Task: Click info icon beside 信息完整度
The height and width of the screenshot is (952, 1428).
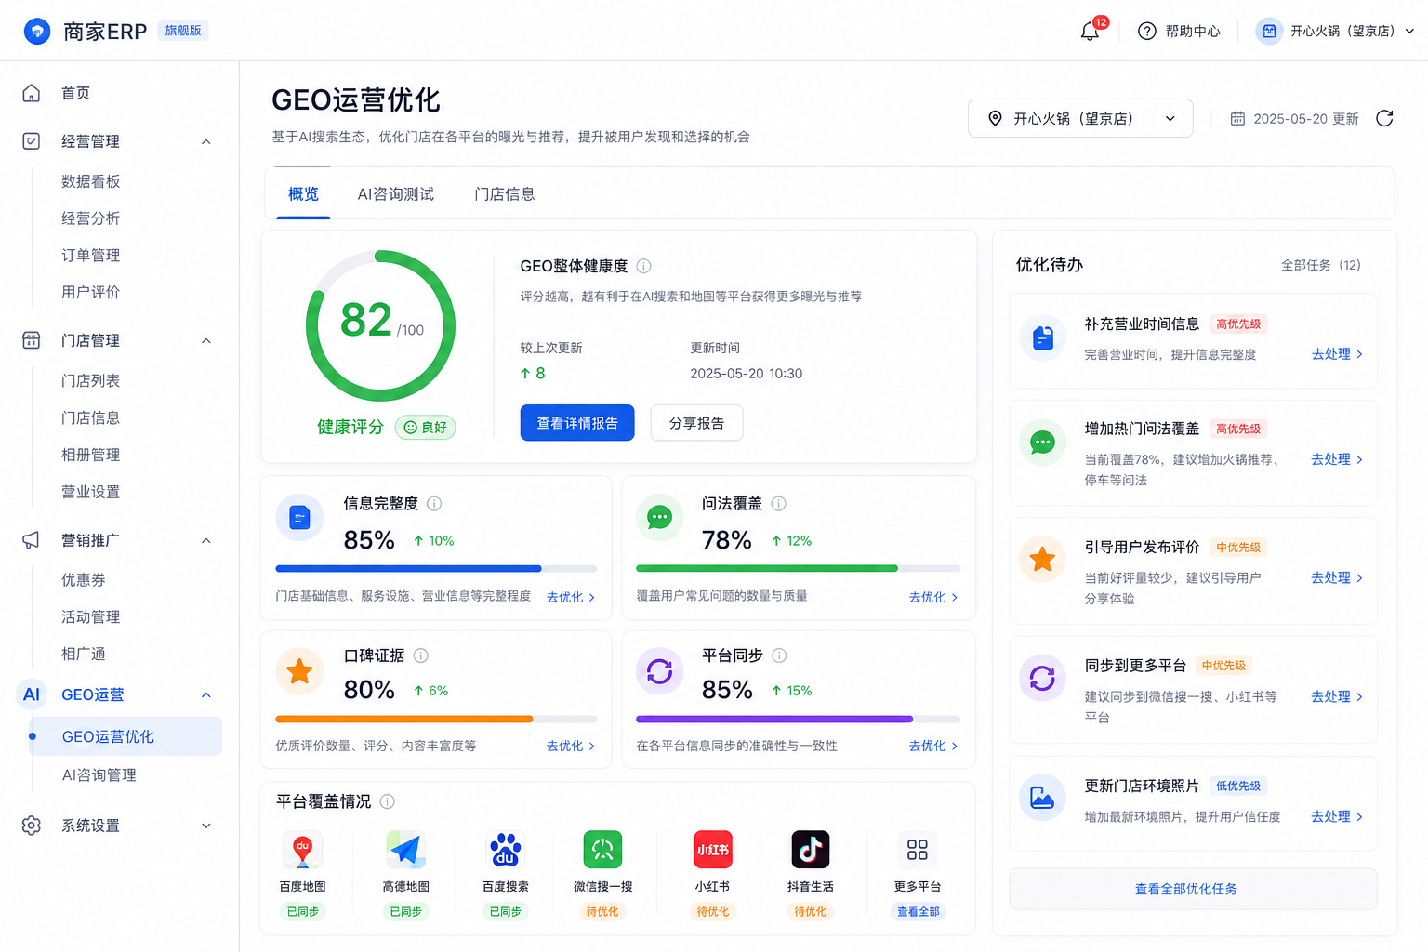Action: click(434, 504)
